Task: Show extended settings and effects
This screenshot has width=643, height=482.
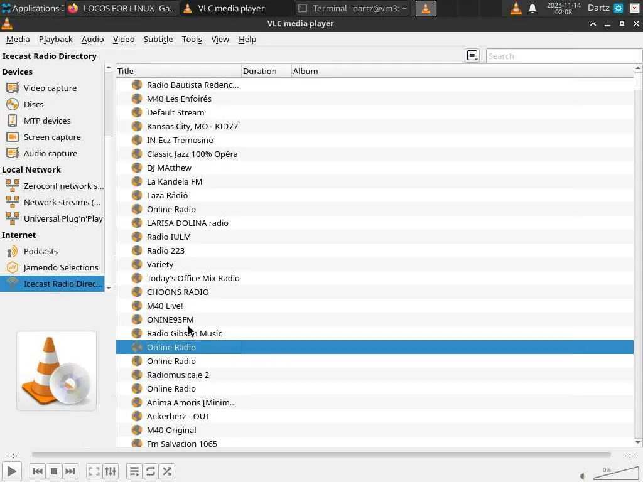Action: 111,471
